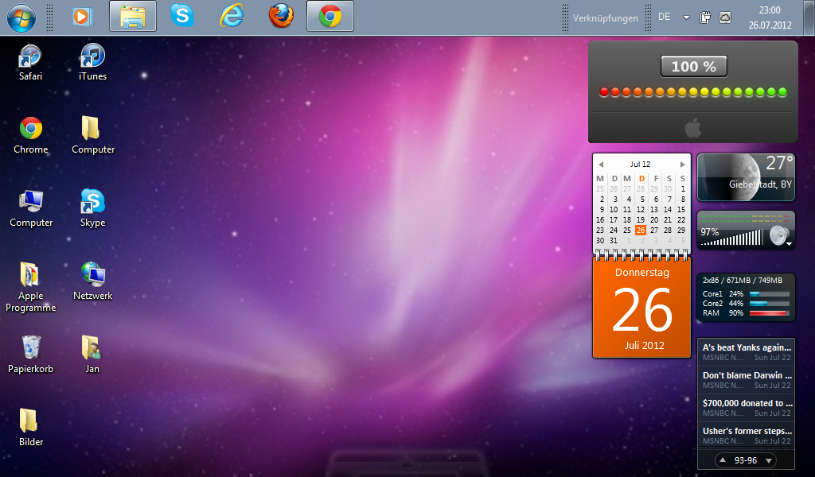Open the Windows Start orb
Screen dimensions: 815x477
coord(21,17)
